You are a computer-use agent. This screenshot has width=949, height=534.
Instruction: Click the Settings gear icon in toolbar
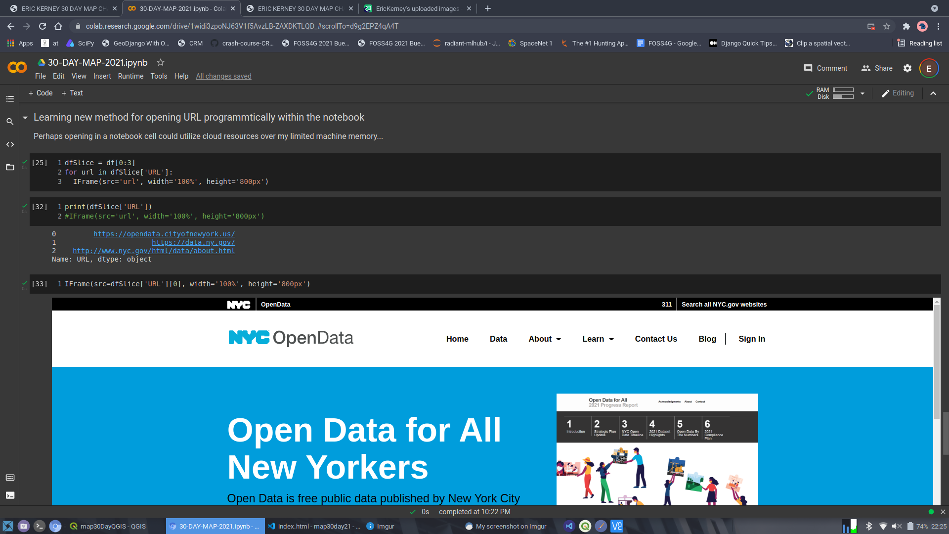[x=907, y=68]
